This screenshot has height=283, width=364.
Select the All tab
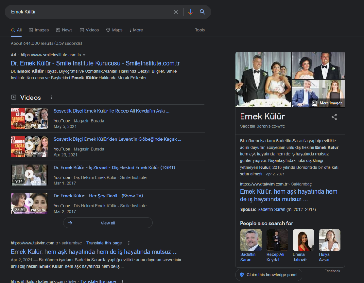point(16,30)
